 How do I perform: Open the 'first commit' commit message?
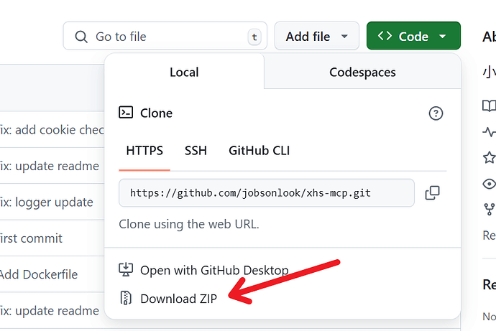(x=31, y=238)
